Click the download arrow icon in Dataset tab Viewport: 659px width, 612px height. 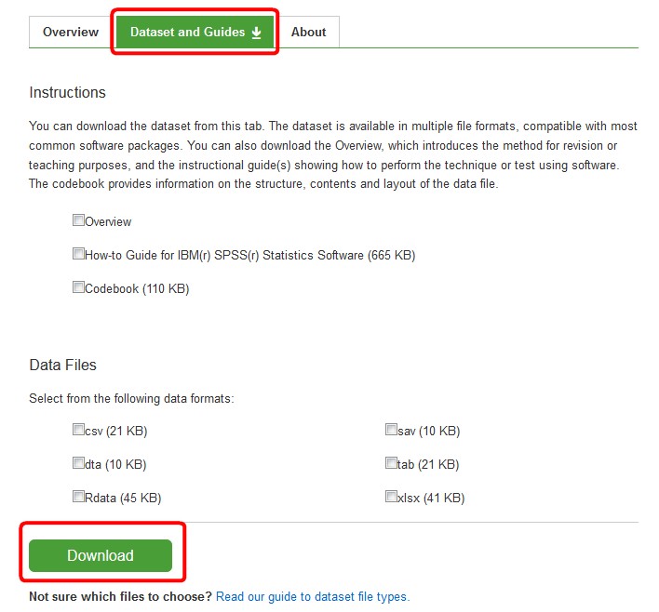[256, 33]
